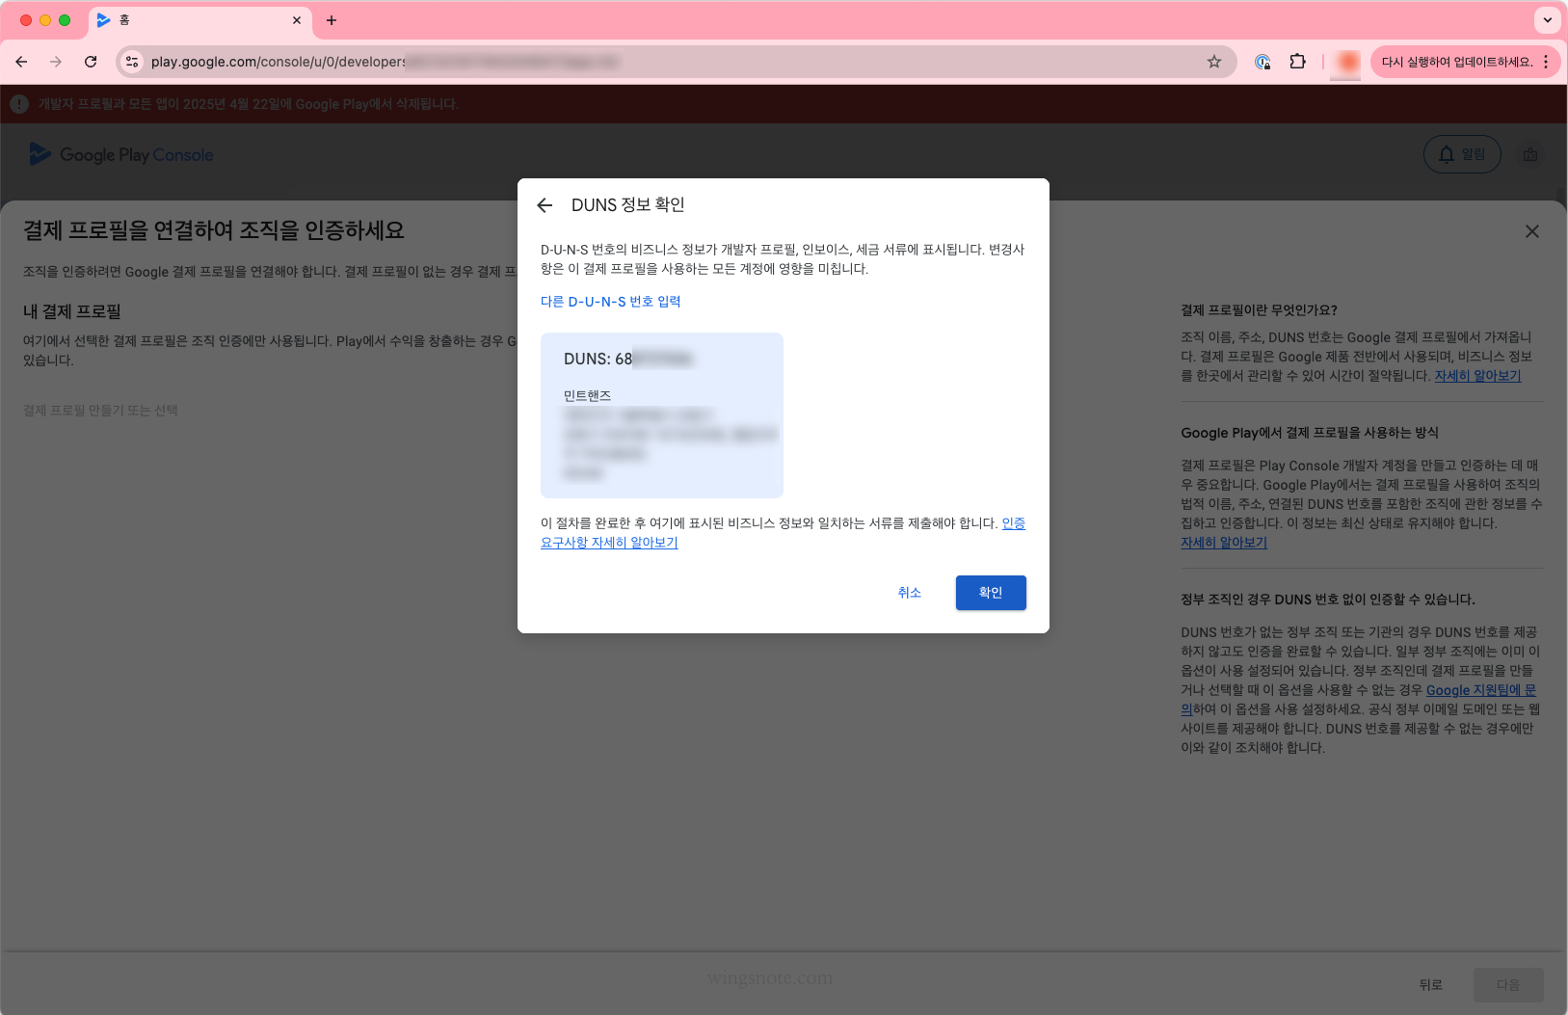
Task: Click the 다음 button at the bottom
Action: 1508,985
